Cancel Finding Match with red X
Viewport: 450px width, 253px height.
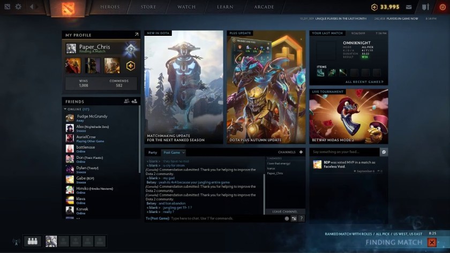click(432, 242)
